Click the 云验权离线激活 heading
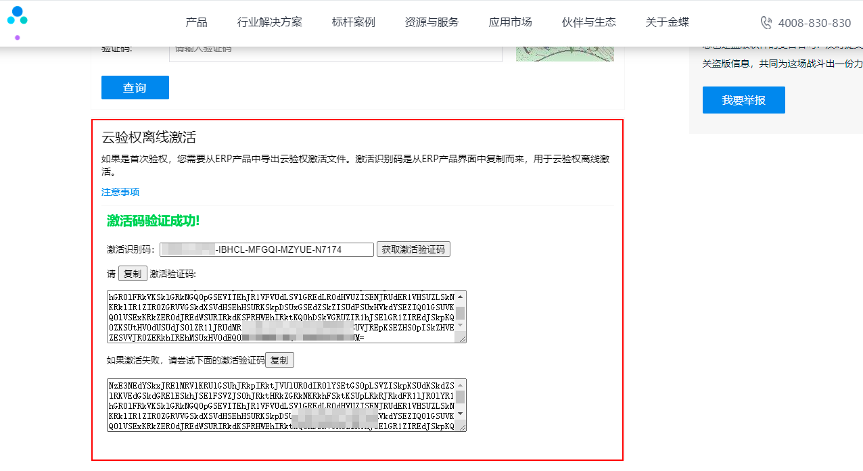This screenshot has height=471, width=863. [x=149, y=138]
